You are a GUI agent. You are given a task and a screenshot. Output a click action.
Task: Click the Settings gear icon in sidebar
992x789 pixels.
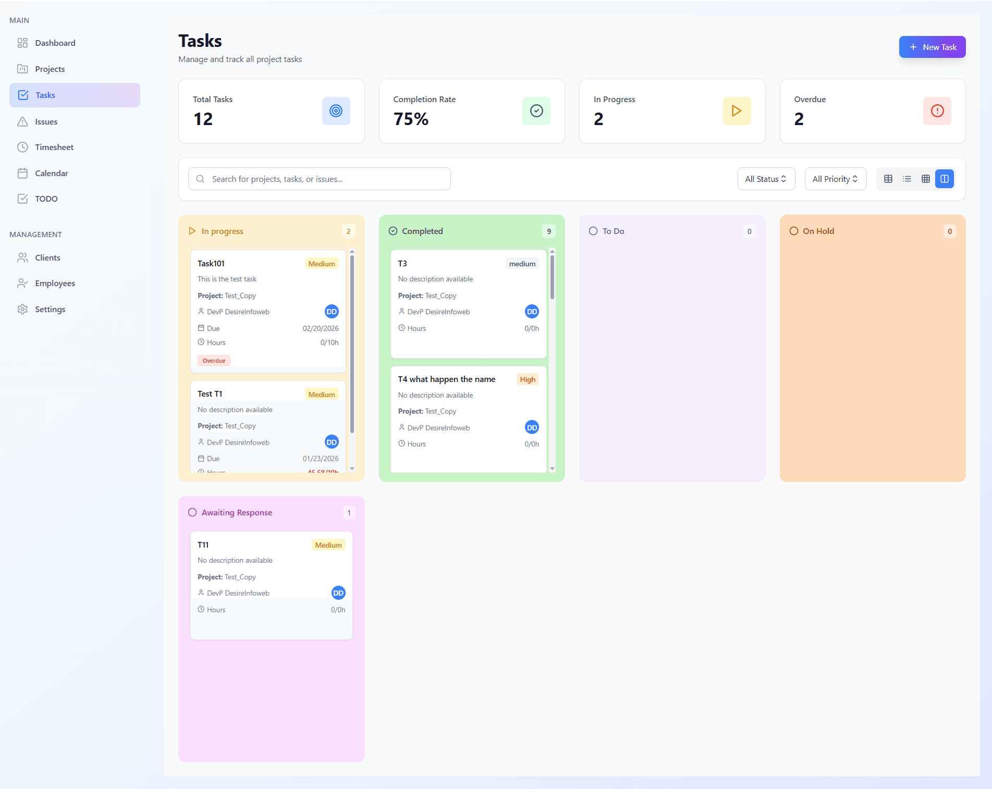(22, 309)
